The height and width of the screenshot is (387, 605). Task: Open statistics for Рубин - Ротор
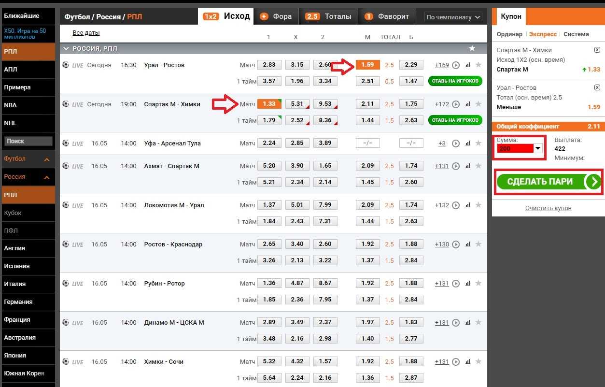[x=467, y=283]
